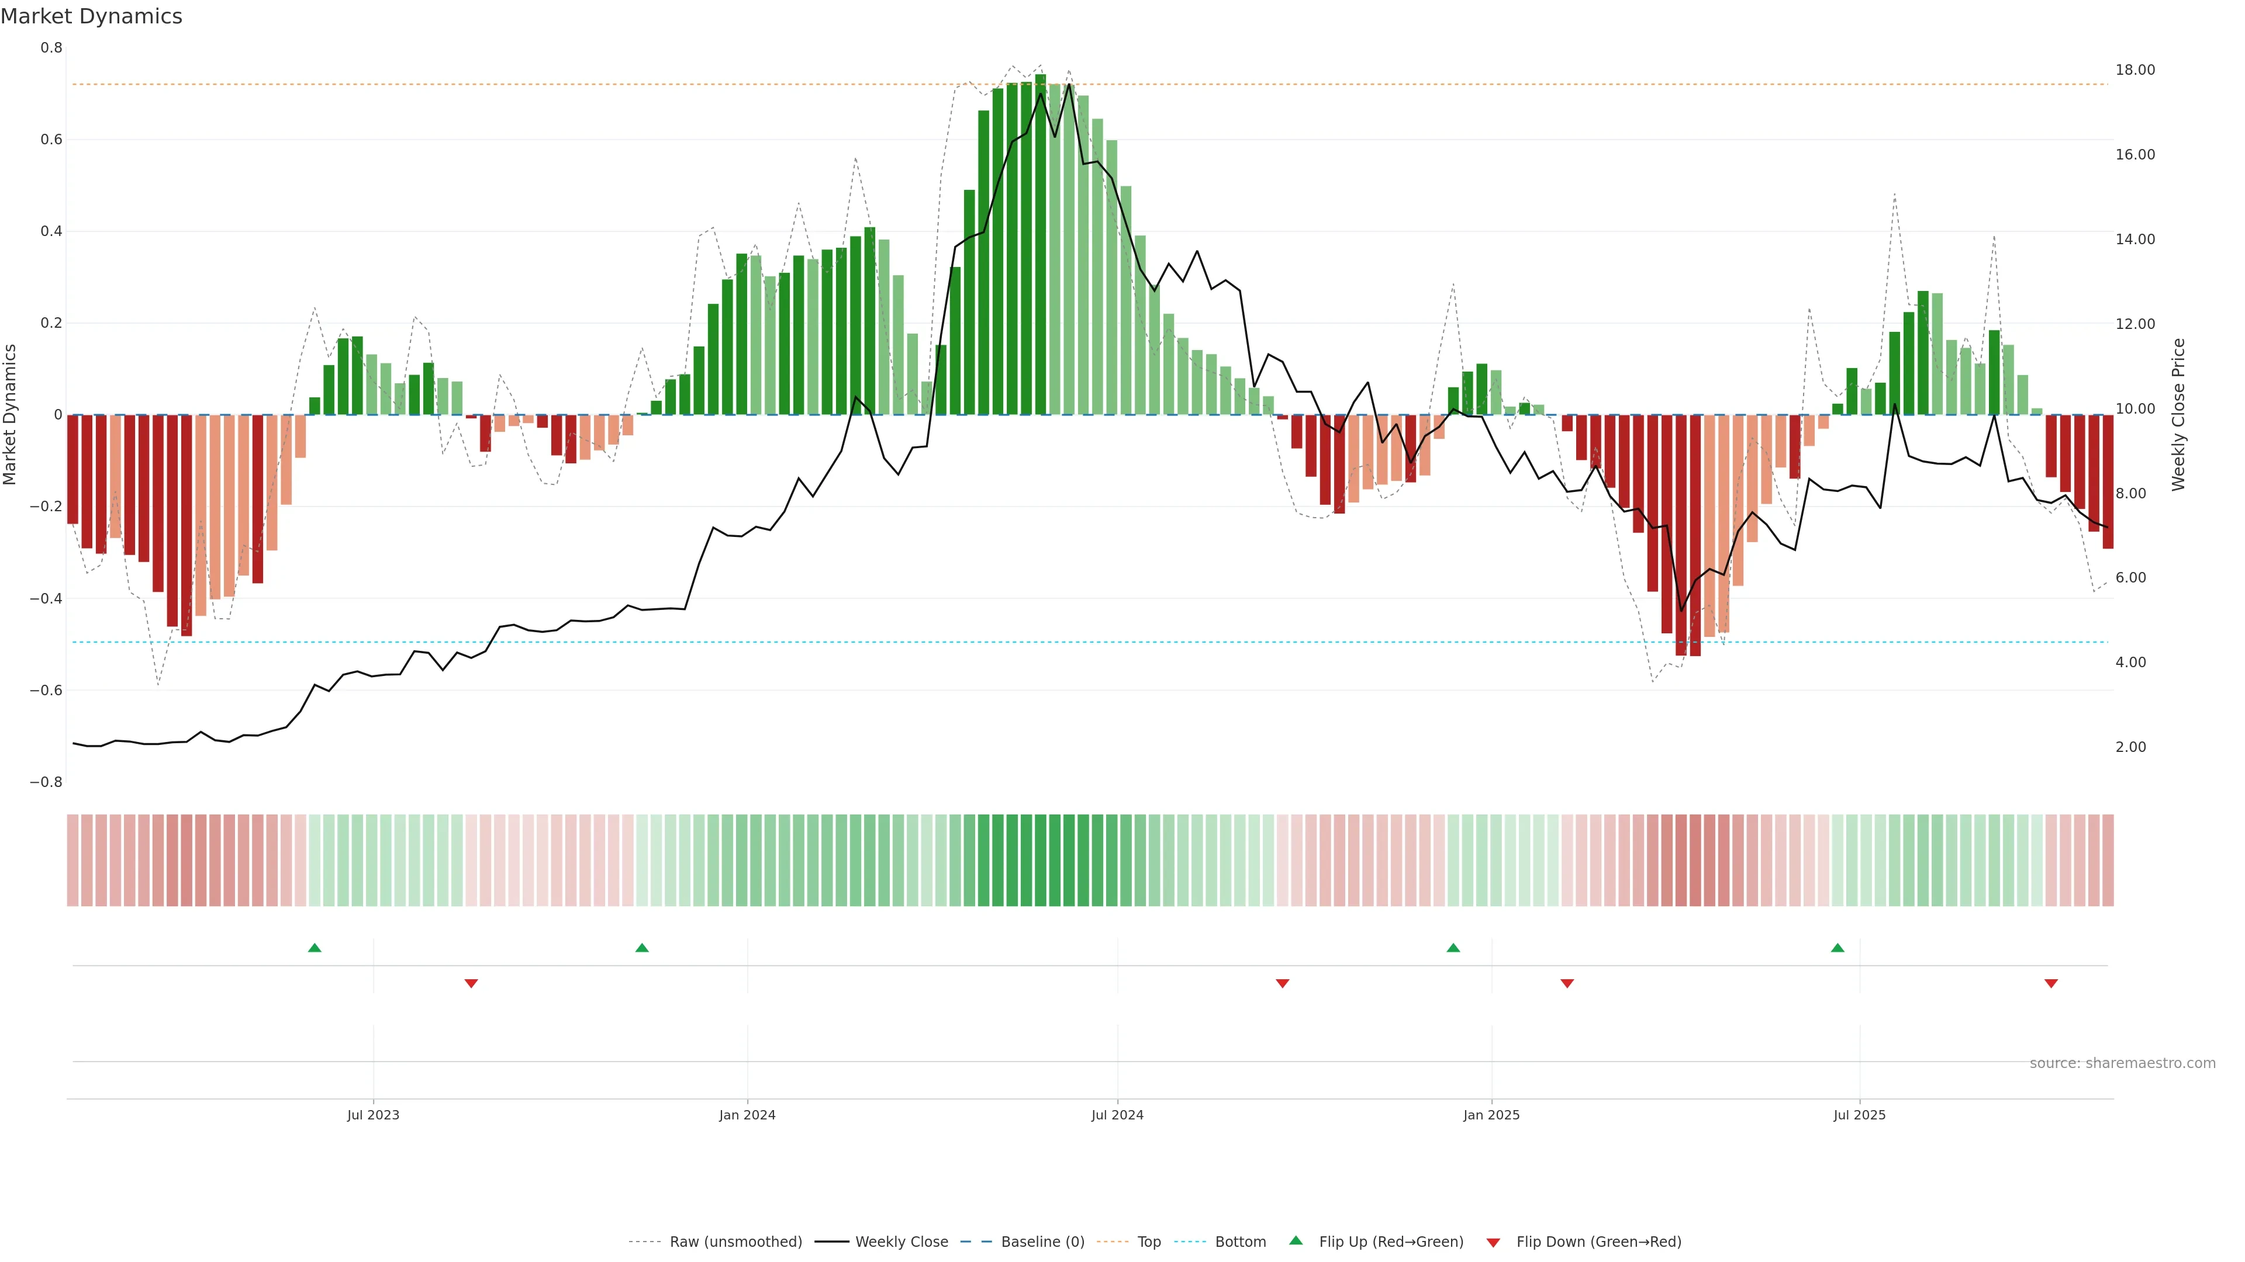Click the Market Dynamics chart title
2245x1262 pixels.
(92, 16)
